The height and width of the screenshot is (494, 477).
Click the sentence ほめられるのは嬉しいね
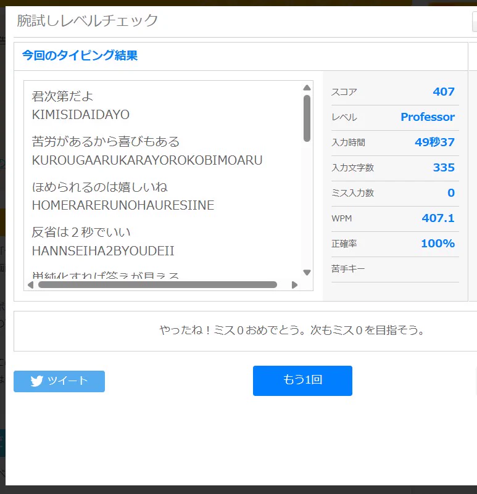pyautogui.click(x=99, y=187)
